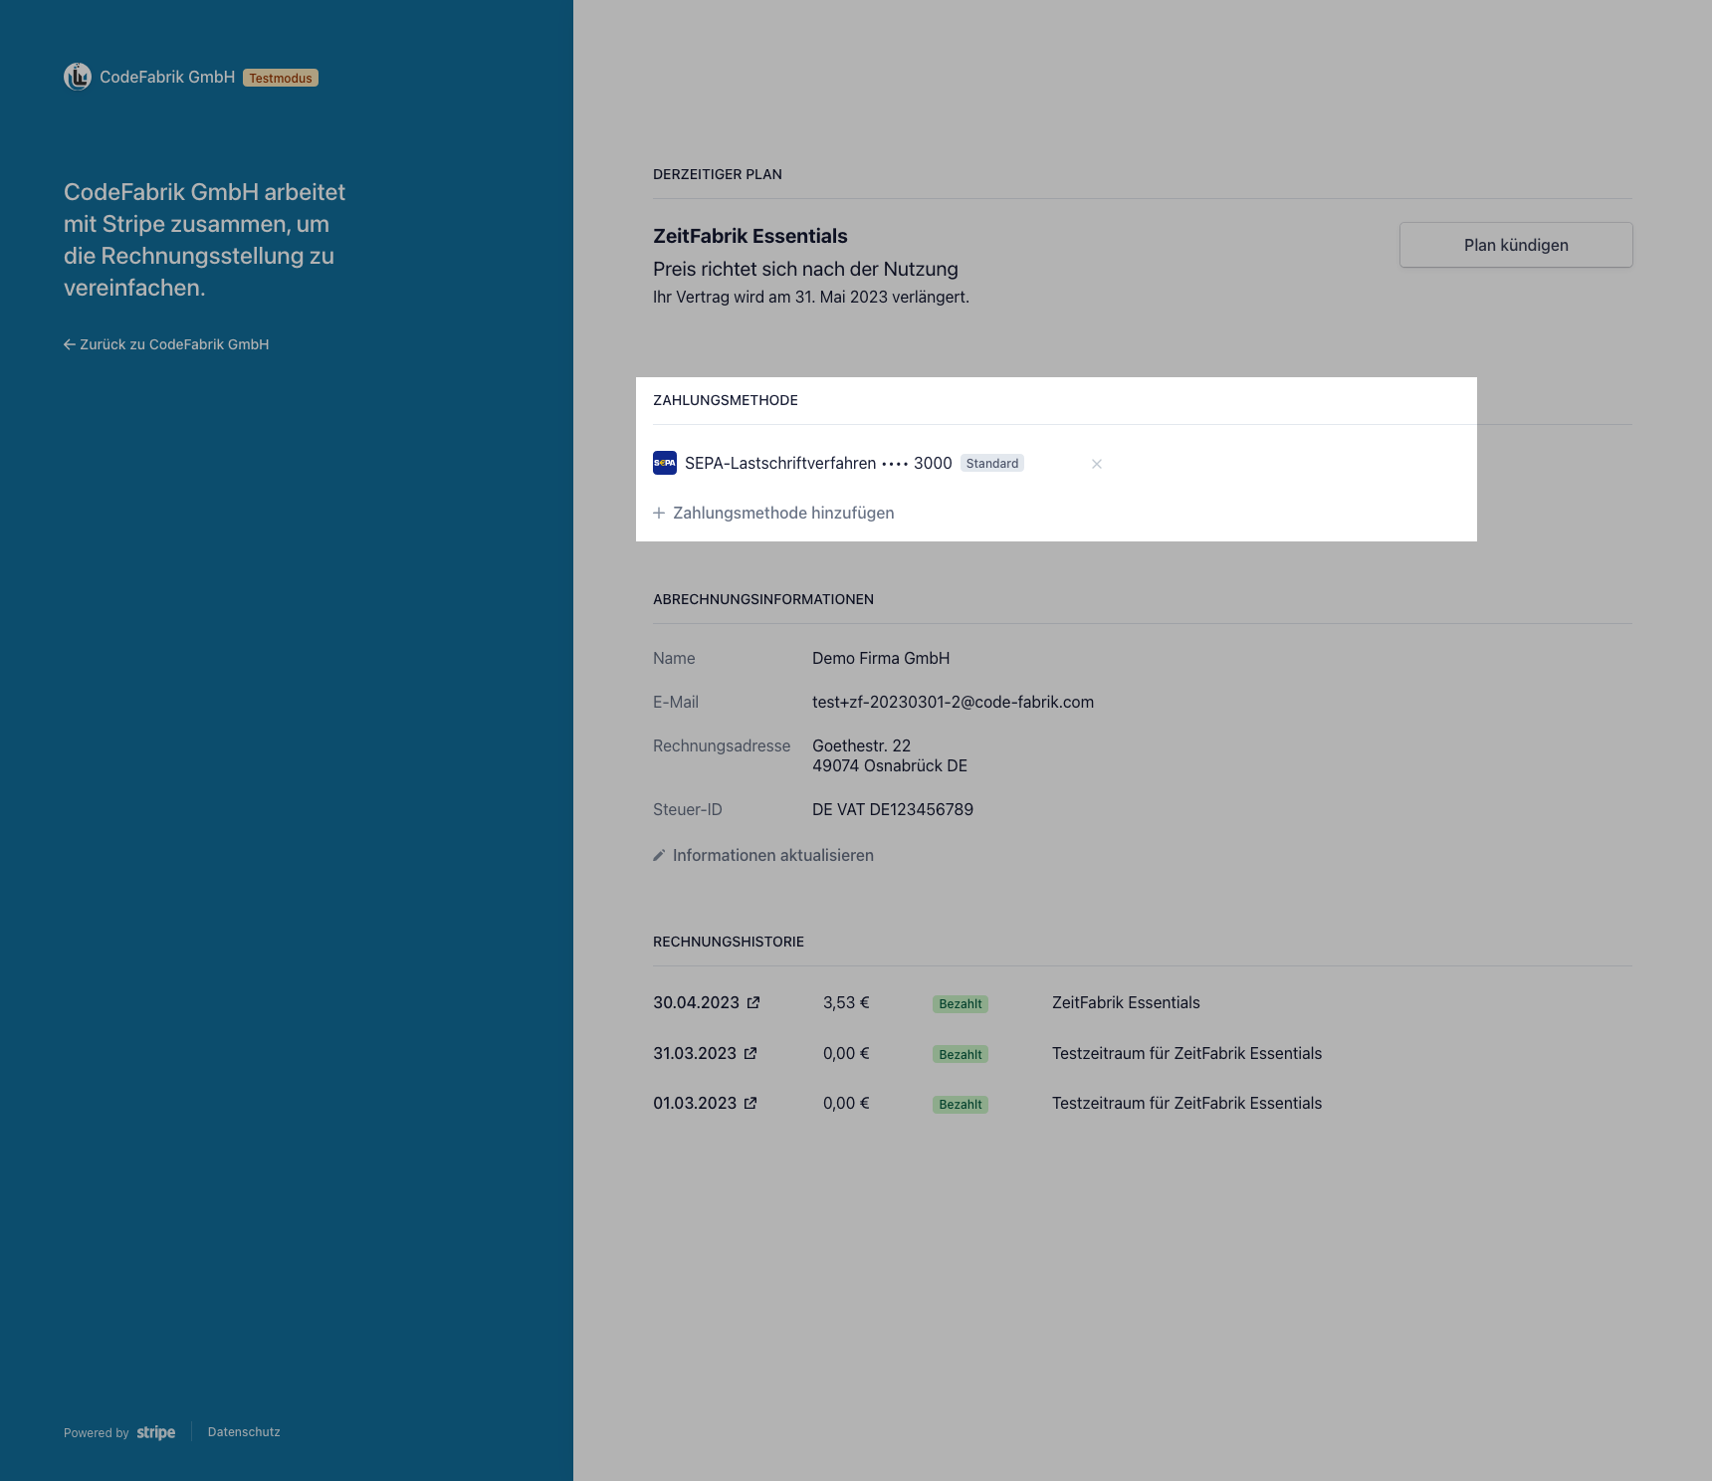Screen dimensions: 1712x1481
Task: Click Bezahlt badge for 31.03.2023 invoice
Action: pyautogui.click(x=961, y=1054)
